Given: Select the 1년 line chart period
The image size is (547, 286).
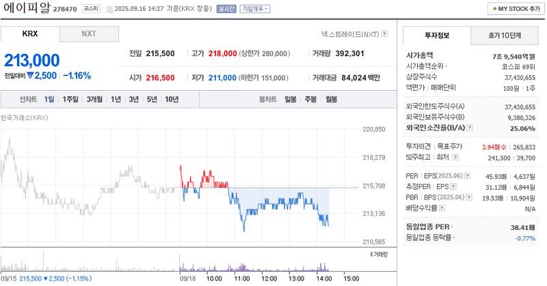Looking at the screenshot, I should (116, 100).
